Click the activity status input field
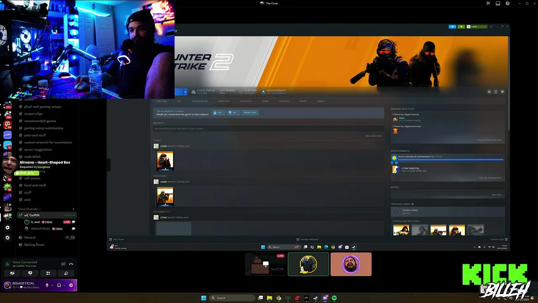The width and height of the screenshot is (538, 303). coord(268,128)
